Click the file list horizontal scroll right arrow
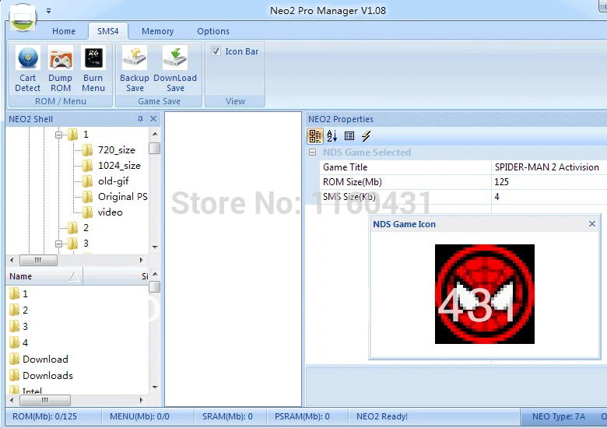Viewport: 607px width, 428px height. tap(142, 400)
